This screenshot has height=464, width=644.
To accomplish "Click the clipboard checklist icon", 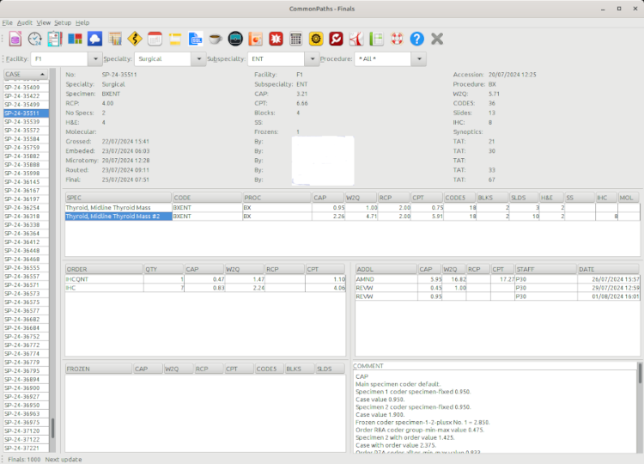I will (55, 39).
